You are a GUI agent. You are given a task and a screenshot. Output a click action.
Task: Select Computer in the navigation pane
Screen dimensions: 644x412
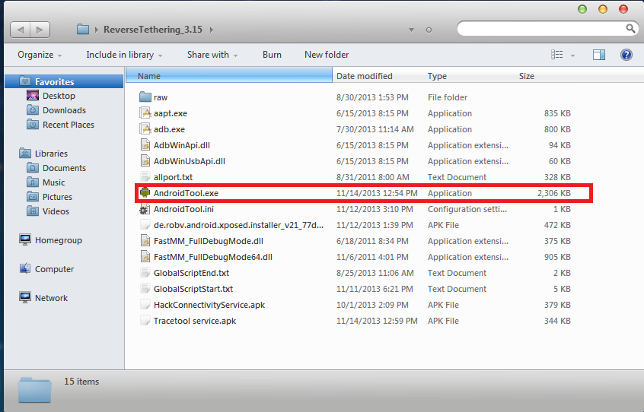tap(54, 269)
